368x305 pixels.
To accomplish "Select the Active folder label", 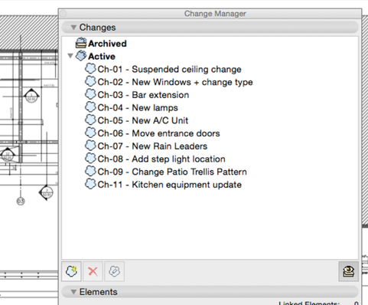I will coord(102,56).
